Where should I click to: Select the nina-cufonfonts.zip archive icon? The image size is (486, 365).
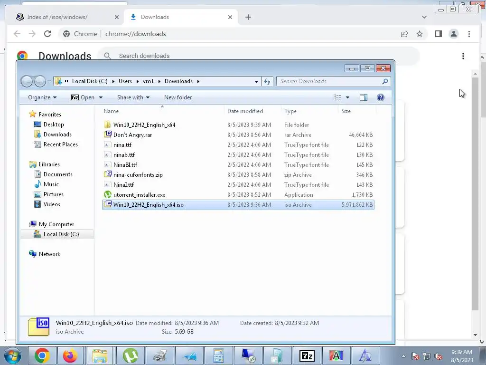(107, 174)
